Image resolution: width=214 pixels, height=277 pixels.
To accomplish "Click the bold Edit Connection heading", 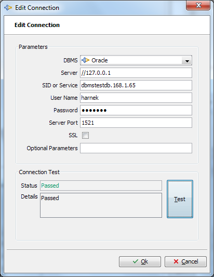I will (x=37, y=25).
